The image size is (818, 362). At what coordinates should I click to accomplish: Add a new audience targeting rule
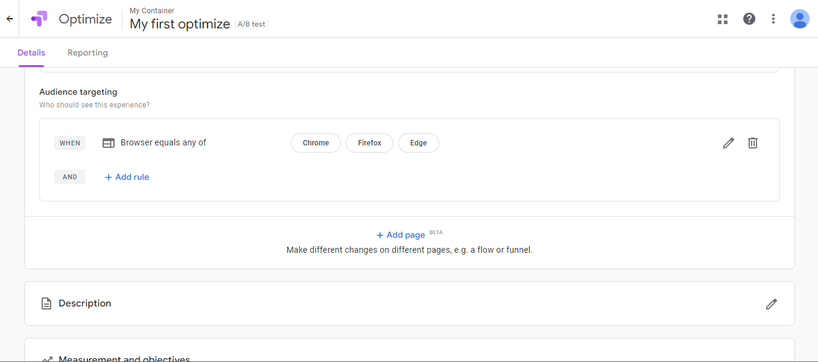[x=127, y=177]
